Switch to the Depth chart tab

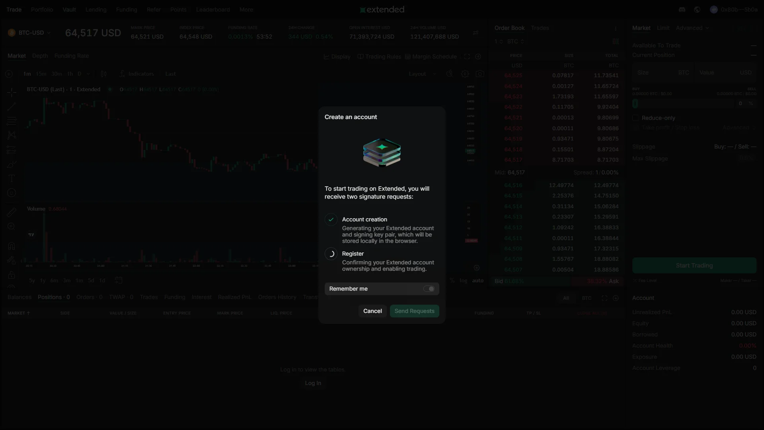pos(40,56)
